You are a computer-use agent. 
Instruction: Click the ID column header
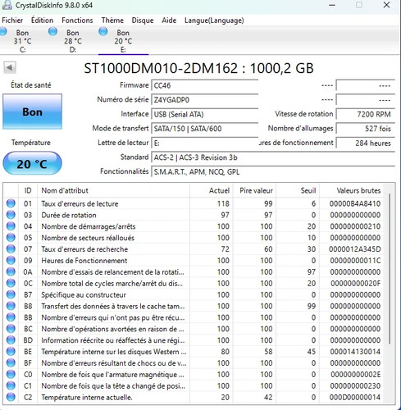(28, 190)
